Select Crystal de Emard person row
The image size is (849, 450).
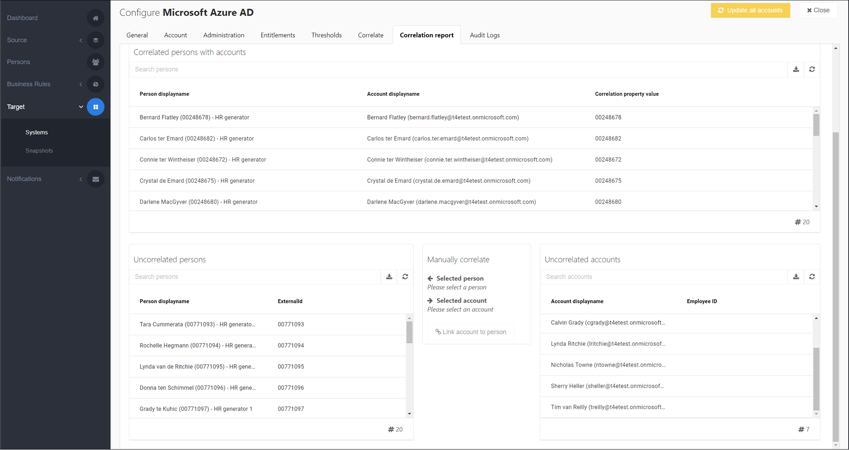[x=471, y=181]
